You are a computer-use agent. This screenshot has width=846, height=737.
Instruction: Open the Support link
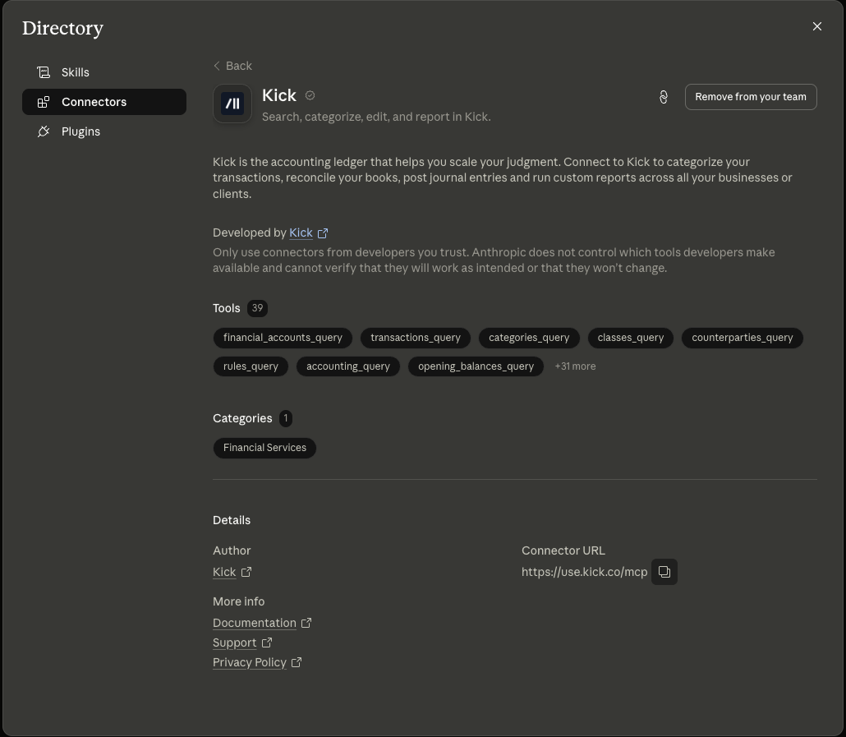pyautogui.click(x=235, y=643)
